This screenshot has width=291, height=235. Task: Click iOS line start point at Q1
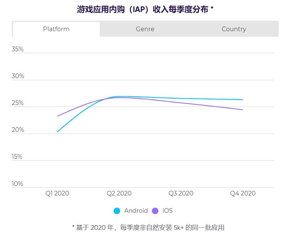58,116
